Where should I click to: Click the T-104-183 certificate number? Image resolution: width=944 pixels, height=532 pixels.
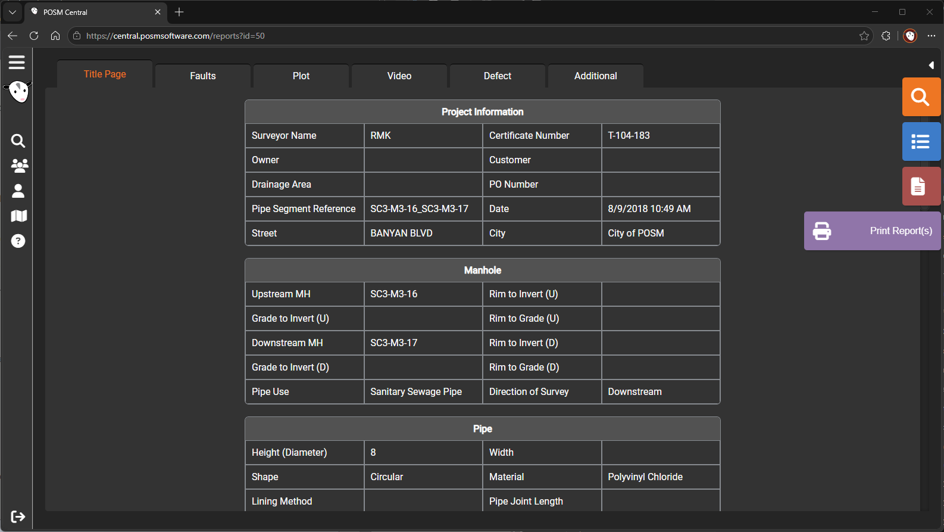click(x=629, y=135)
